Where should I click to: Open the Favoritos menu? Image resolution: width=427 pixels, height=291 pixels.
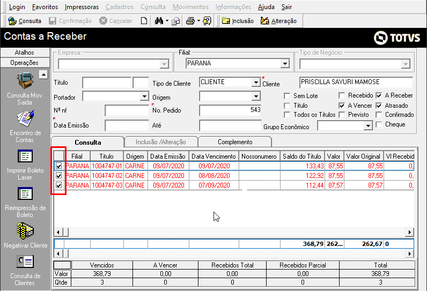[45, 7]
